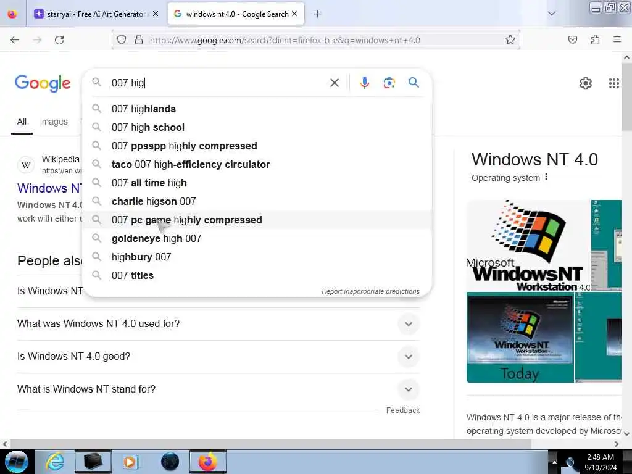Open the black box taskbar application
Image resolution: width=632 pixels, height=474 pixels.
[x=93, y=462]
